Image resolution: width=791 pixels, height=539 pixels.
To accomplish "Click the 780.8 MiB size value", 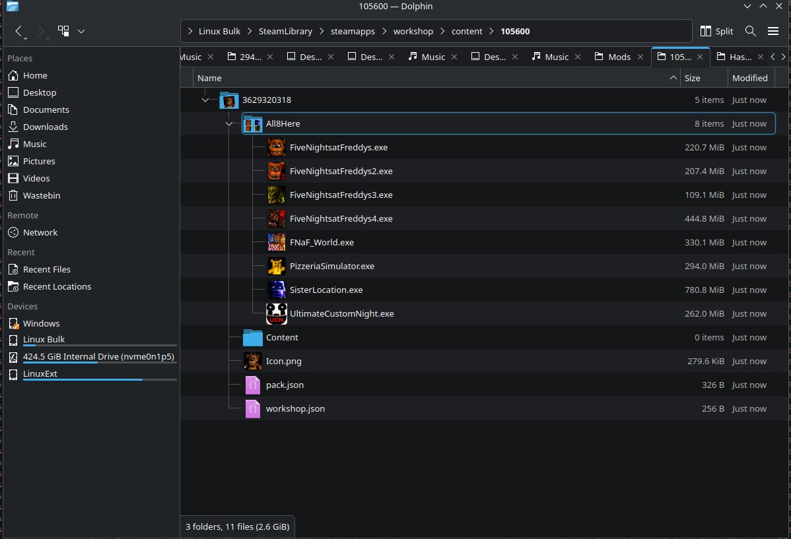I will pyautogui.click(x=705, y=290).
